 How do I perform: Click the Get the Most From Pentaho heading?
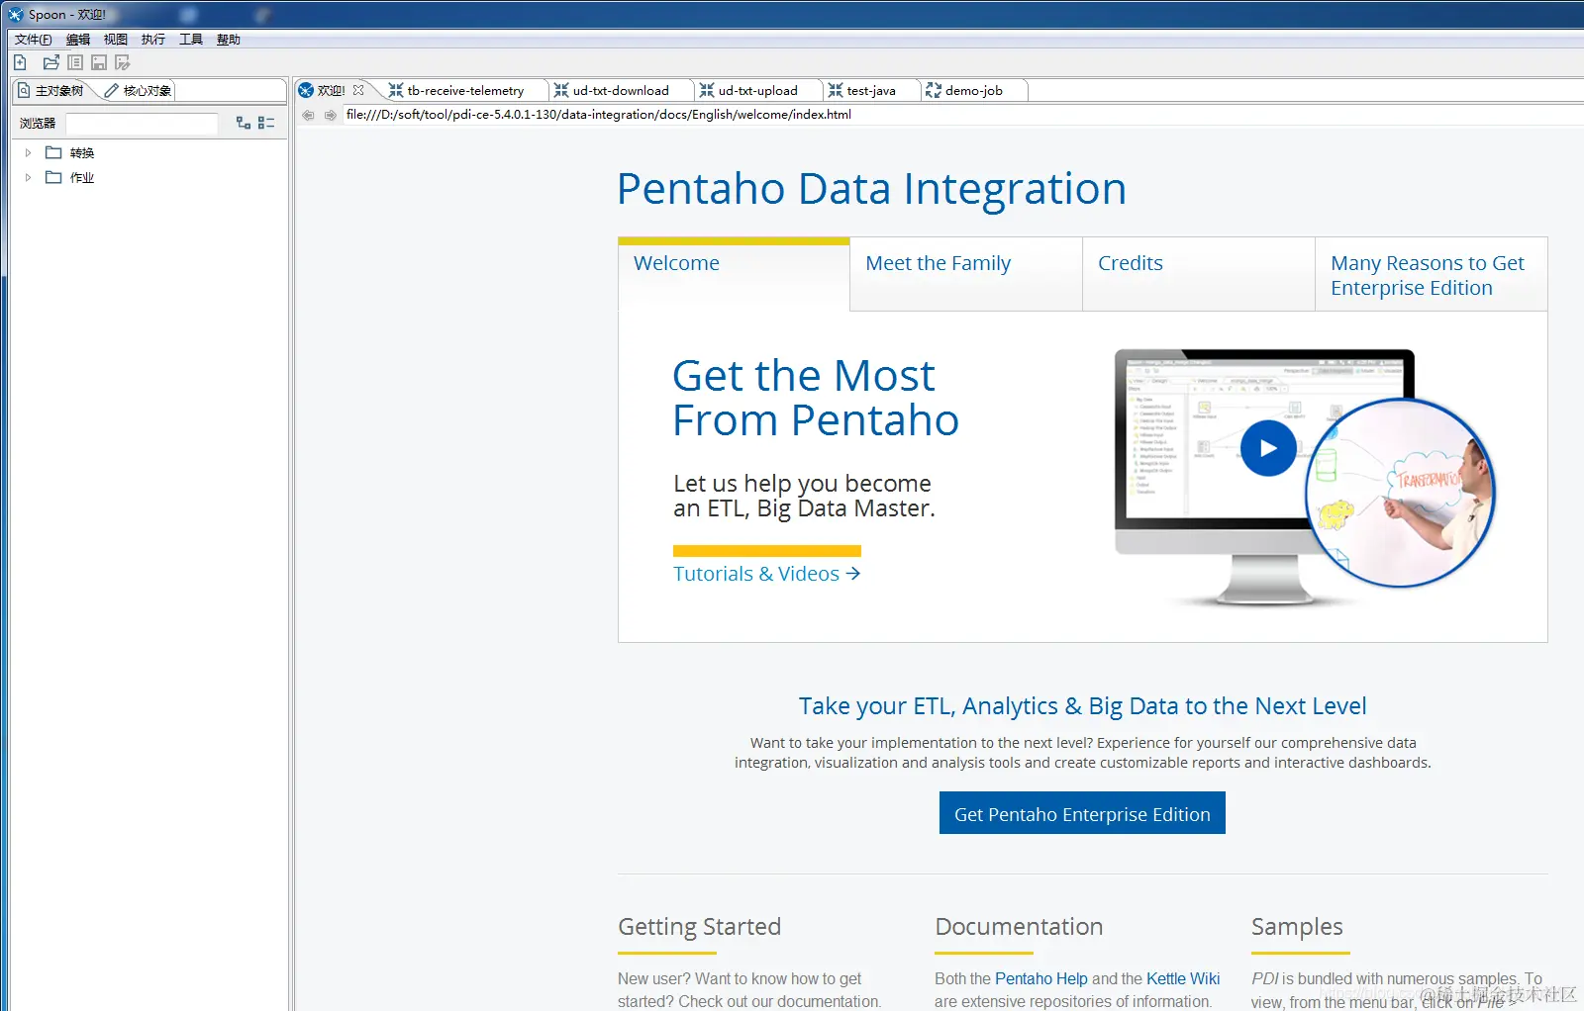pyautogui.click(x=816, y=398)
